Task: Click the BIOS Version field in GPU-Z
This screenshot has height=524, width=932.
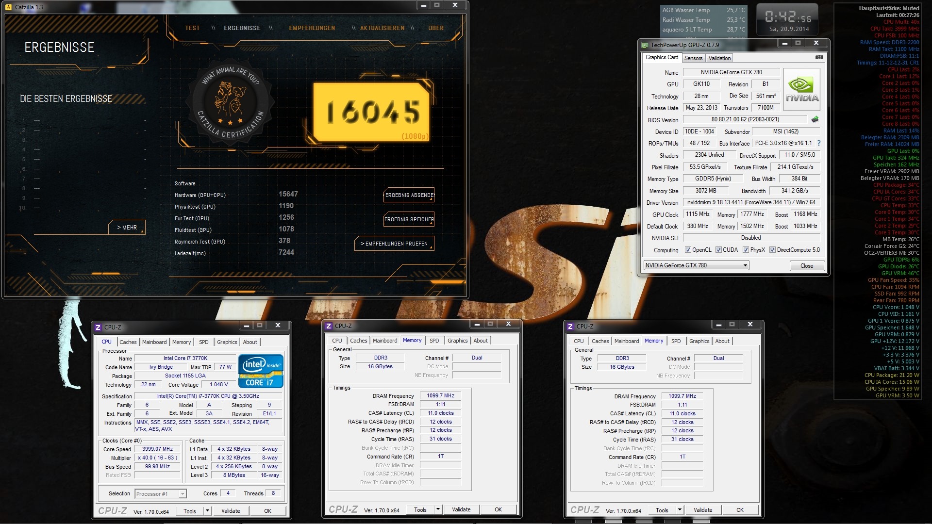Action: (x=745, y=119)
